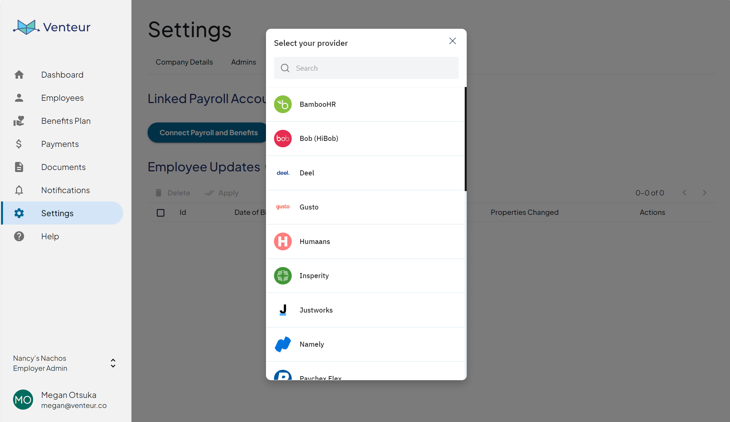Go to previous page of employee updates

click(x=685, y=193)
